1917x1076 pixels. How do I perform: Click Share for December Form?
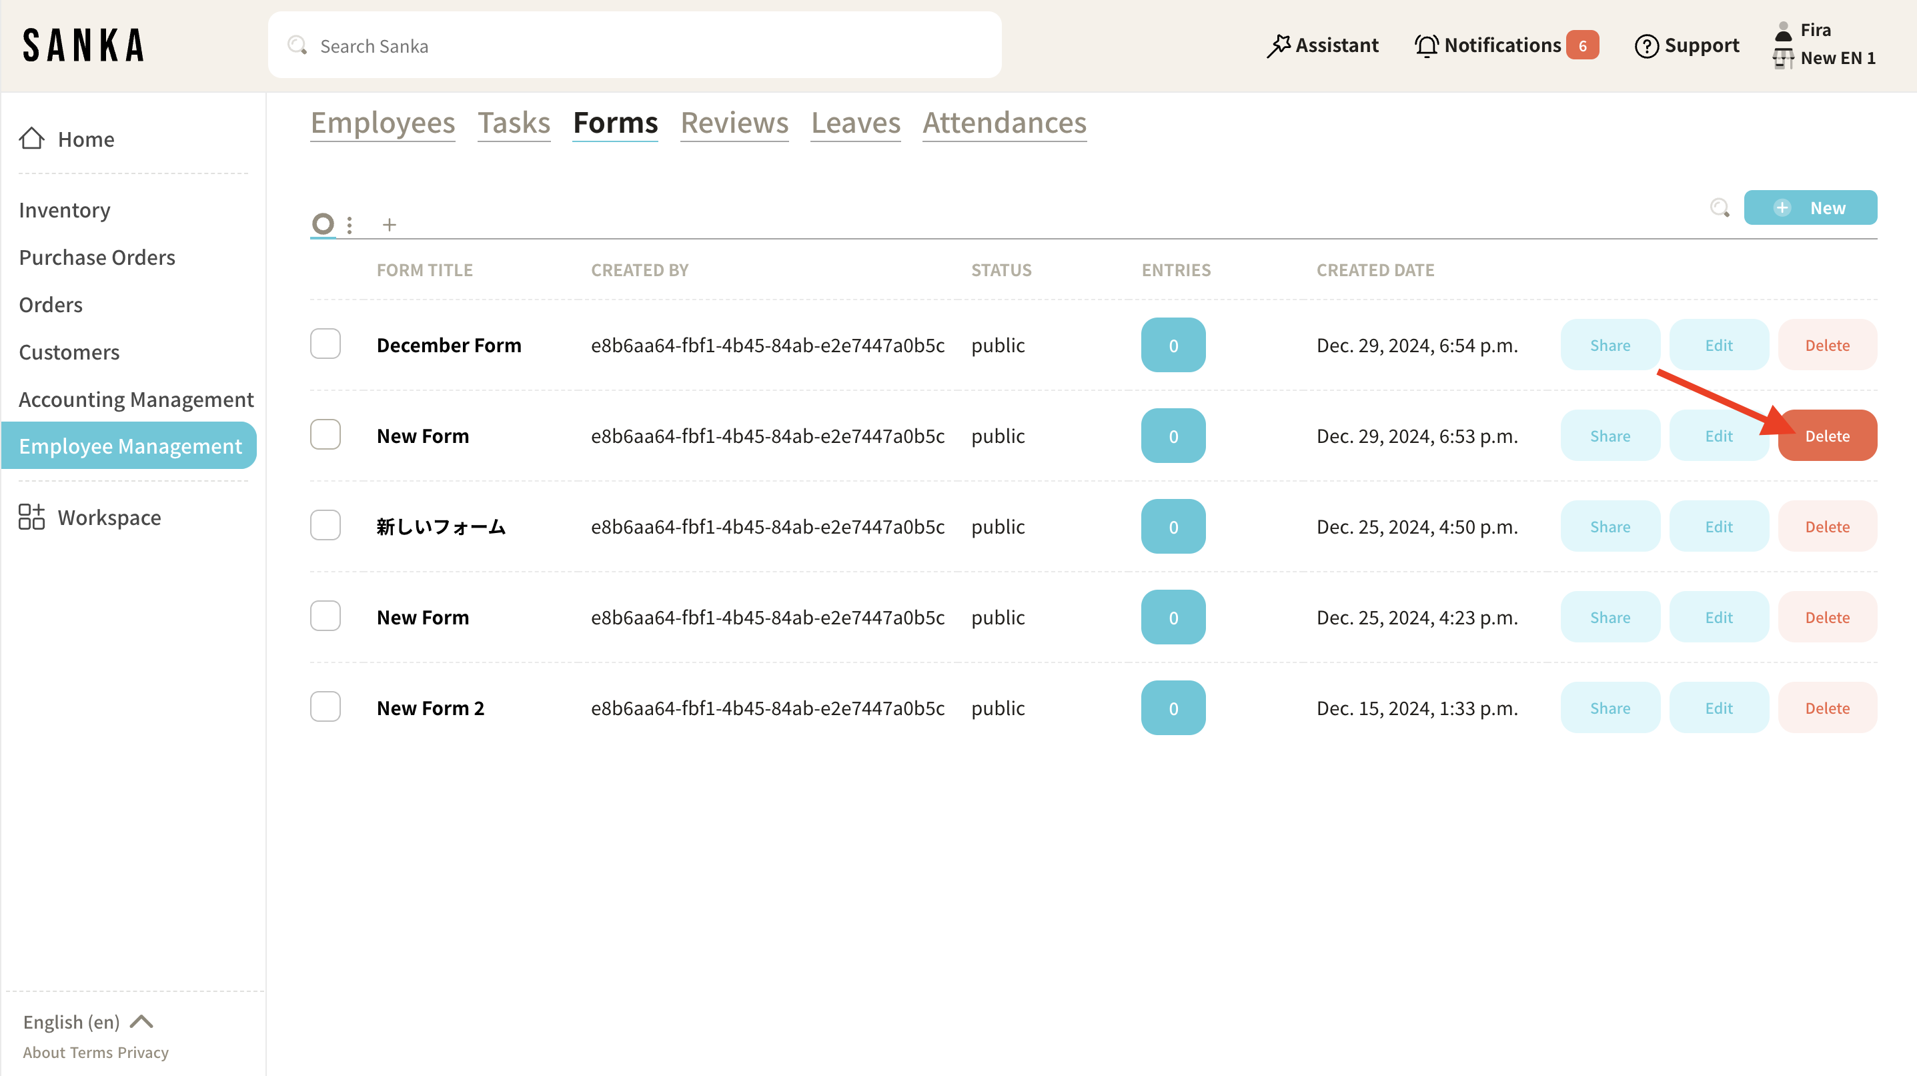click(x=1610, y=346)
